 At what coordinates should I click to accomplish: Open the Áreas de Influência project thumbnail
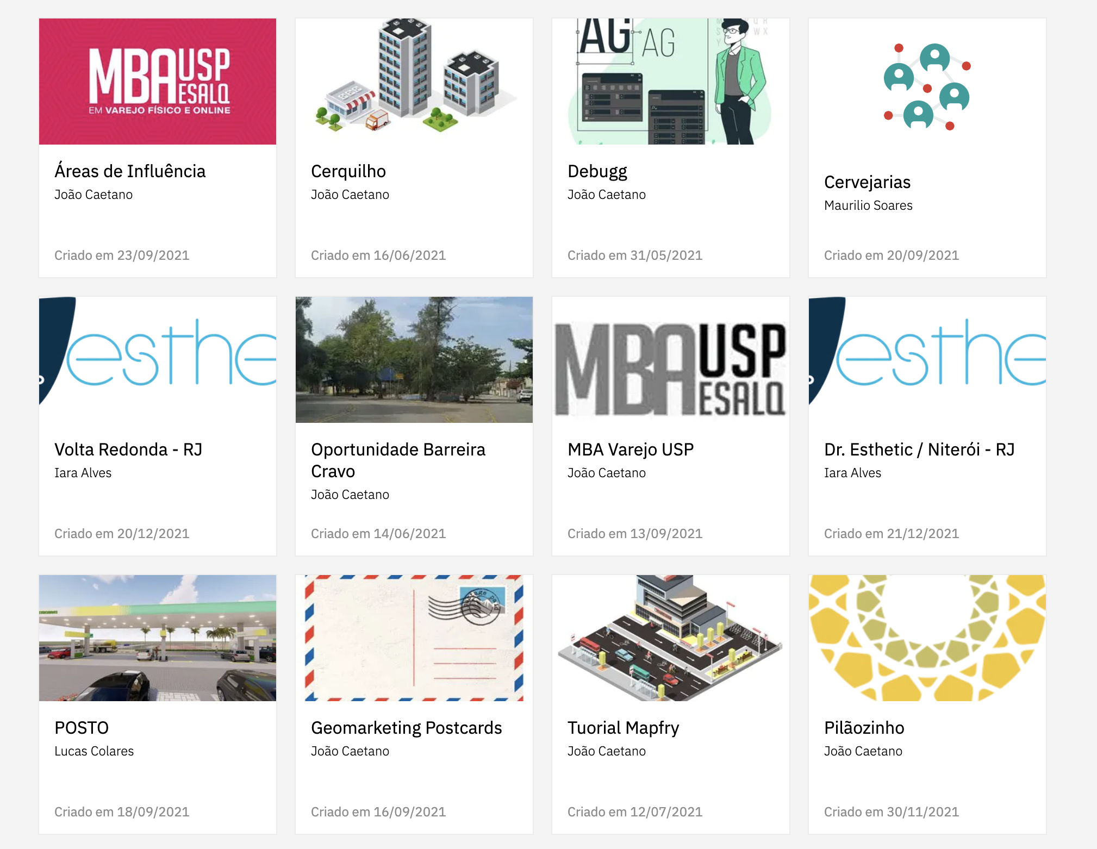click(x=158, y=82)
